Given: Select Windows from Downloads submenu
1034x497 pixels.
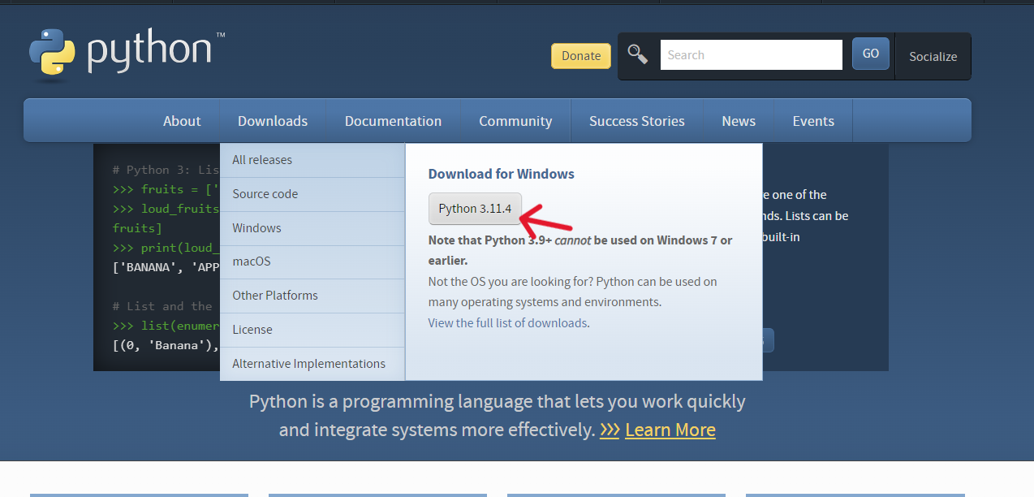Looking at the screenshot, I should point(312,228).
